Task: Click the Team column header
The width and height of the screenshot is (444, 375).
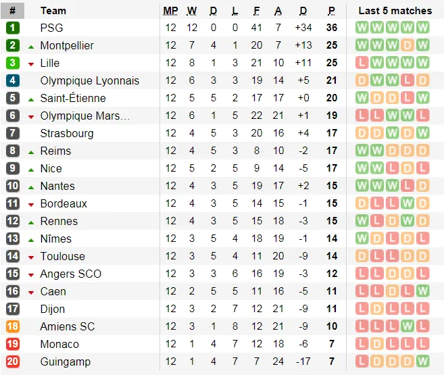Action: pos(53,11)
